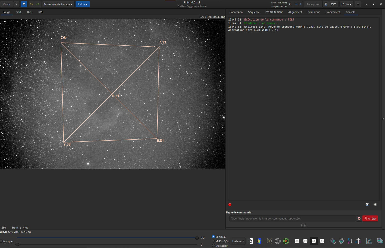Select the Min/Max radio button

pyautogui.click(x=213, y=237)
